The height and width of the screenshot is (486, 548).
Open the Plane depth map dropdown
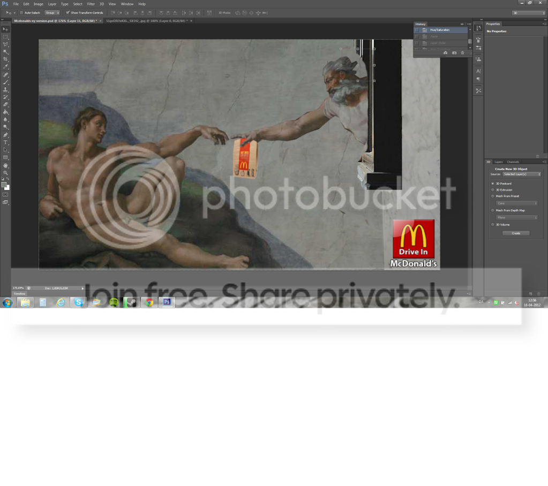(516, 217)
